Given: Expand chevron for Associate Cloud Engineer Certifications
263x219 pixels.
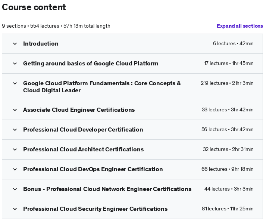Looking at the screenshot, I should 15,110.
